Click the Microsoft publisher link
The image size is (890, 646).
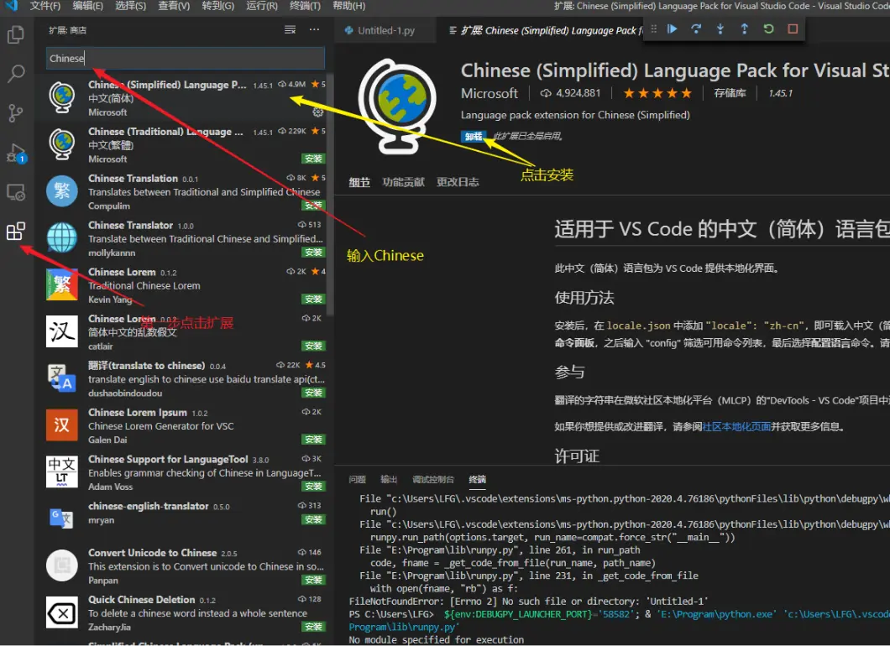(x=489, y=93)
